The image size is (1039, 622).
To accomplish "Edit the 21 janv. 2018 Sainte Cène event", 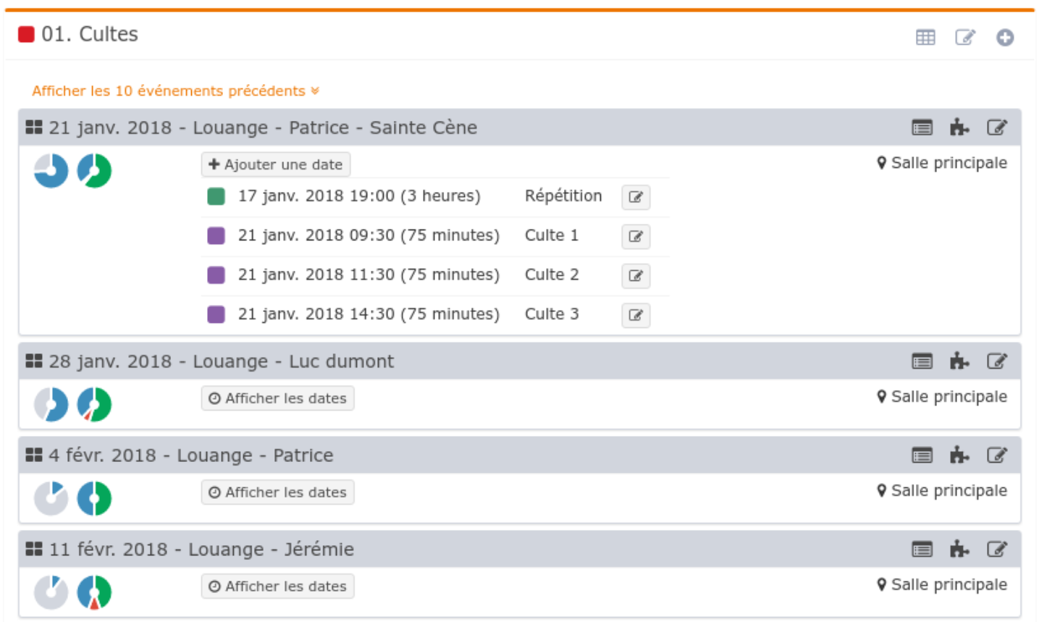I will click(x=997, y=128).
